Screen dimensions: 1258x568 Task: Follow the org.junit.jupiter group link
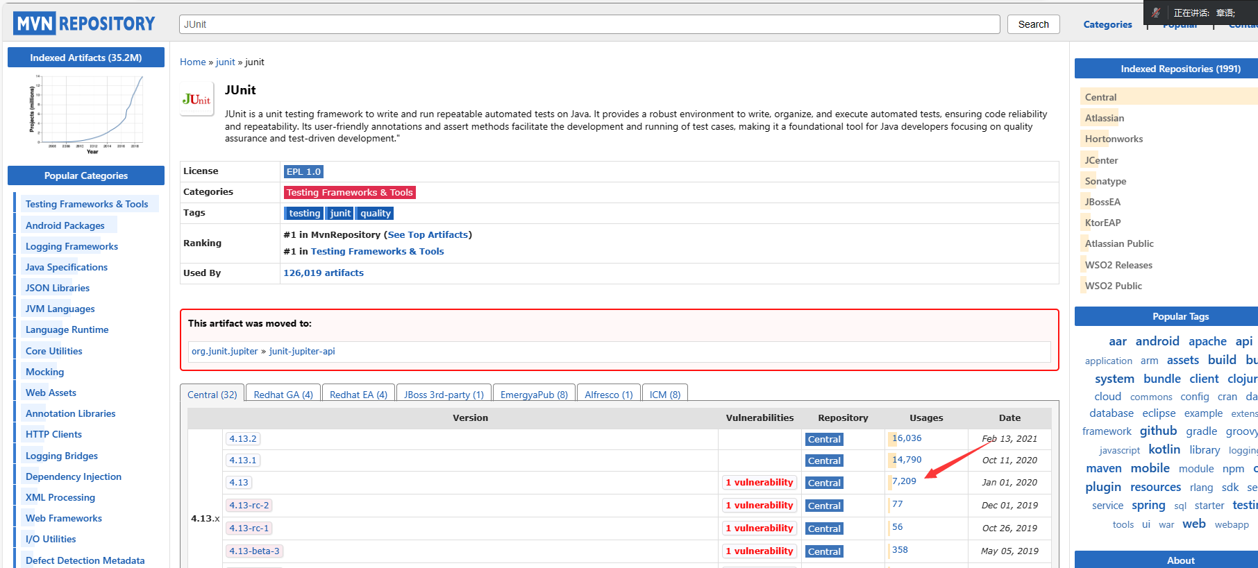click(x=224, y=351)
